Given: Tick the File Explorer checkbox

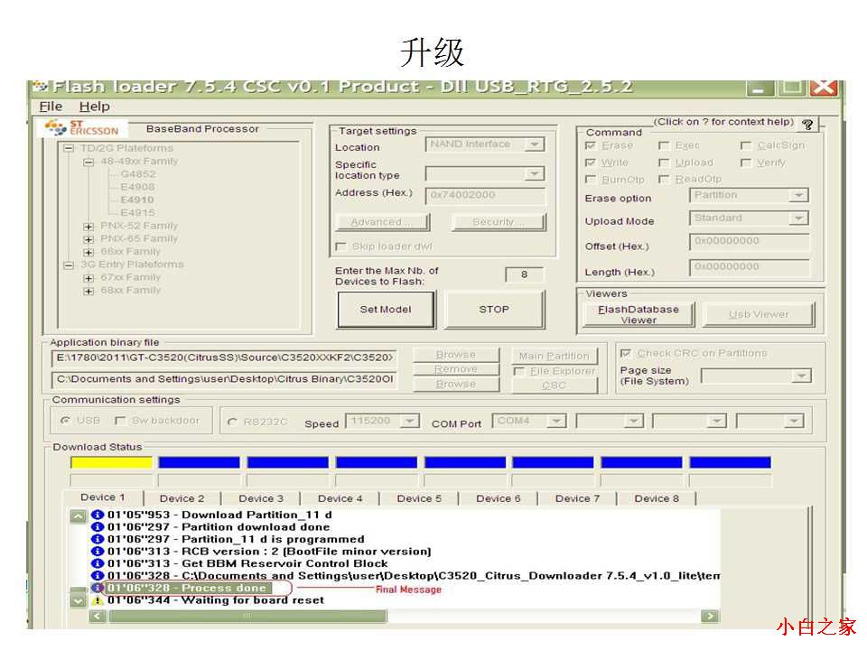Looking at the screenshot, I should 518,371.
